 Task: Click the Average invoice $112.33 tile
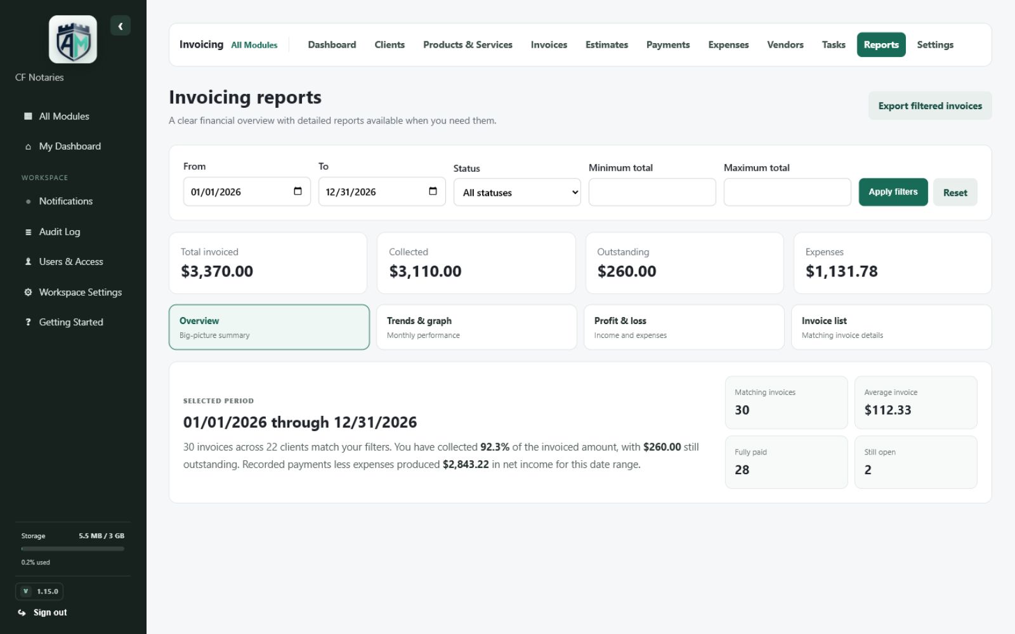(x=916, y=403)
